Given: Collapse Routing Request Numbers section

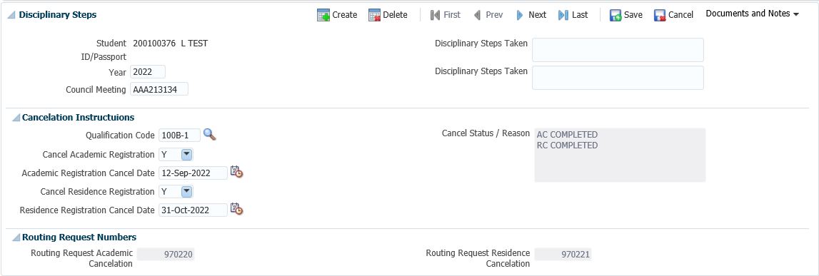Looking at the screenshot, I should [15, 238].
